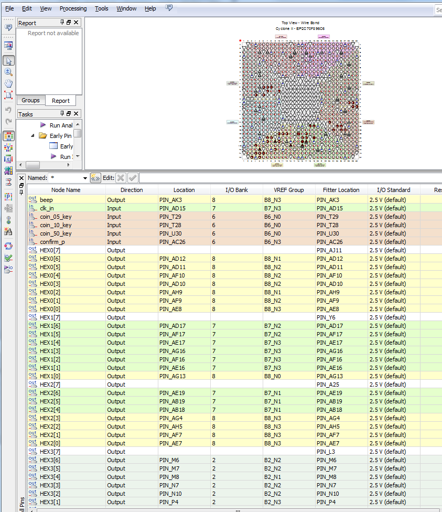Viewport: 442px width, 512px height.
Task: Click the filter button beside the Named box
Action: click(95, 178)
